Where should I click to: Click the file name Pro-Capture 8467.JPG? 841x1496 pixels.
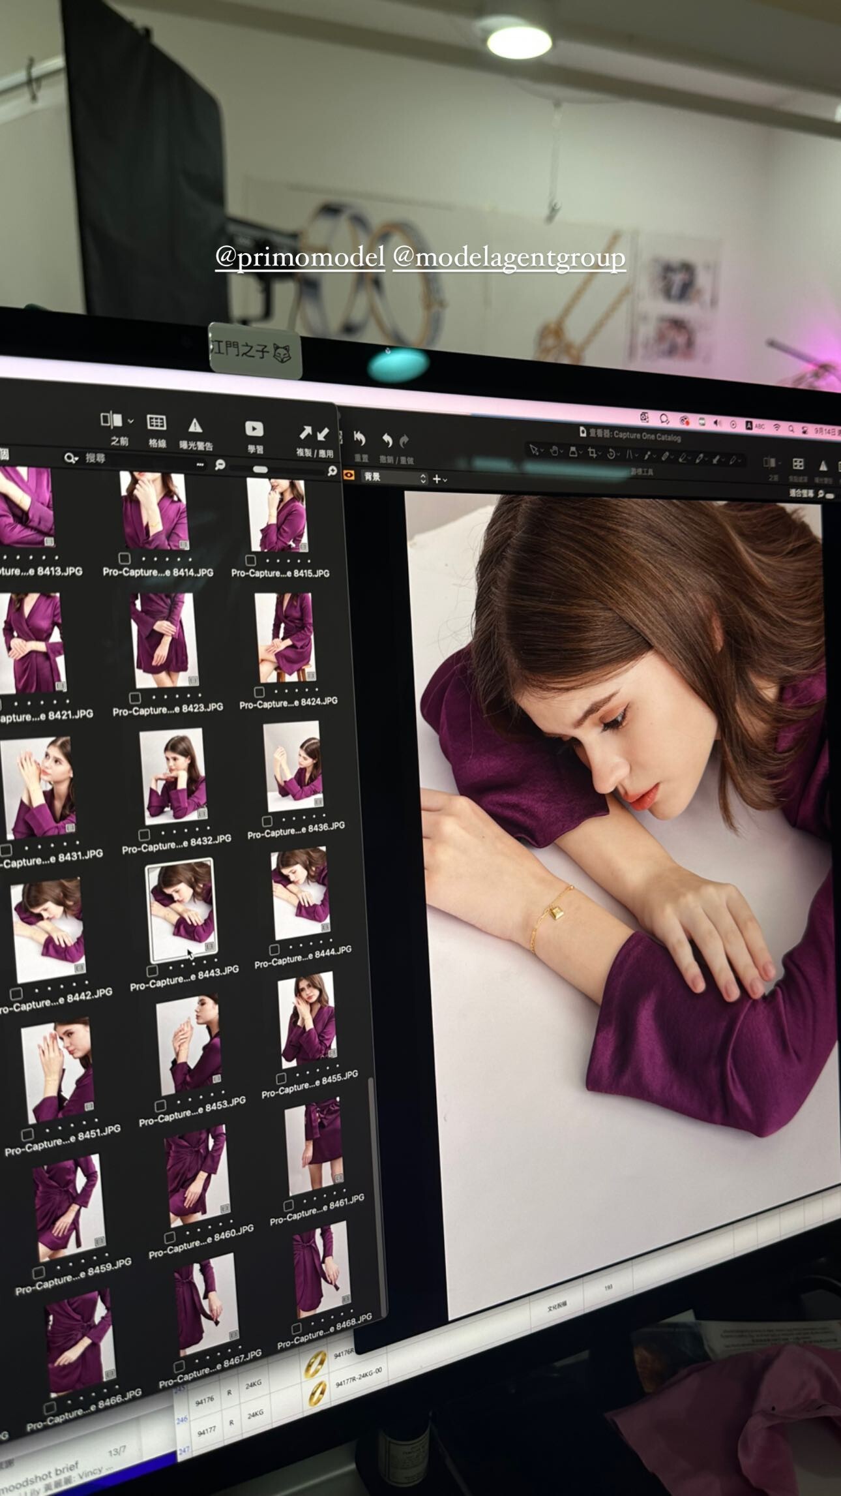(x=211, y=1369)
